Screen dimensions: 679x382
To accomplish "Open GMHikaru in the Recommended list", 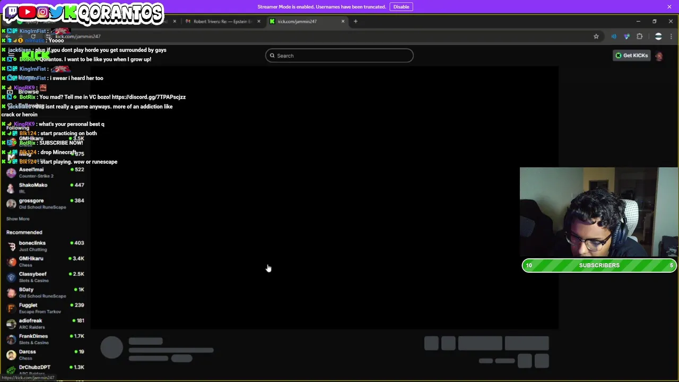I will tap(45, 261).
